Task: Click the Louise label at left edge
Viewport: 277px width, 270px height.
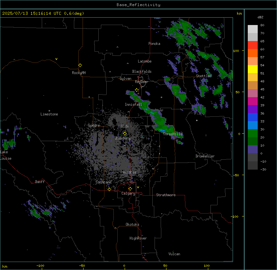Action: click(x=6, y=158)
